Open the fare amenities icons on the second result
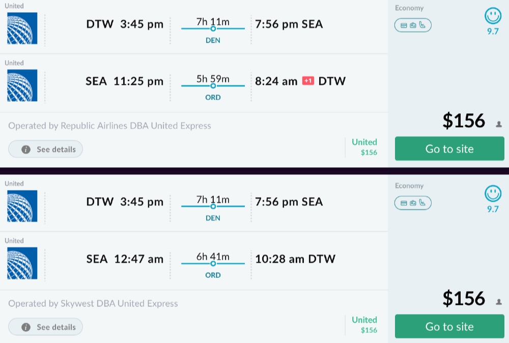This screenshot has width=509, height=343. pos(413,203)
